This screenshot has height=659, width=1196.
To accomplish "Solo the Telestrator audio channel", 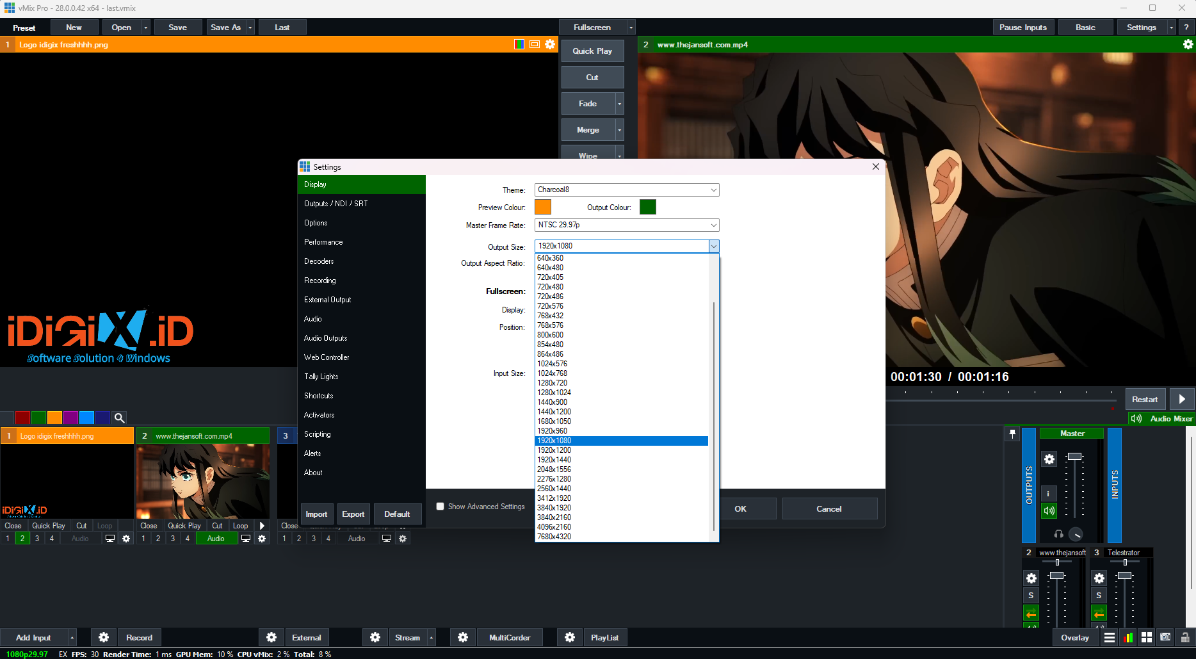I will pos(1099,596).
